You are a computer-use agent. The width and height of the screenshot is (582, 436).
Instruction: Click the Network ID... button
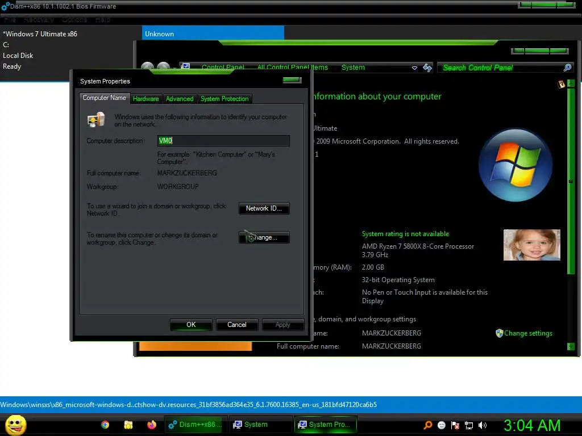click(264, 208)
